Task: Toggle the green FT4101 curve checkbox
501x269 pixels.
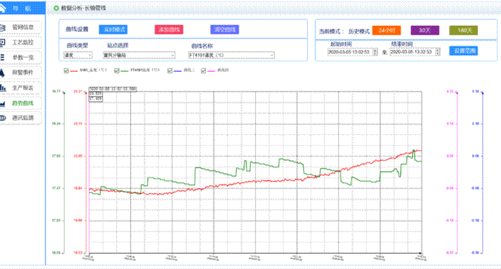Action: (117, 71)
